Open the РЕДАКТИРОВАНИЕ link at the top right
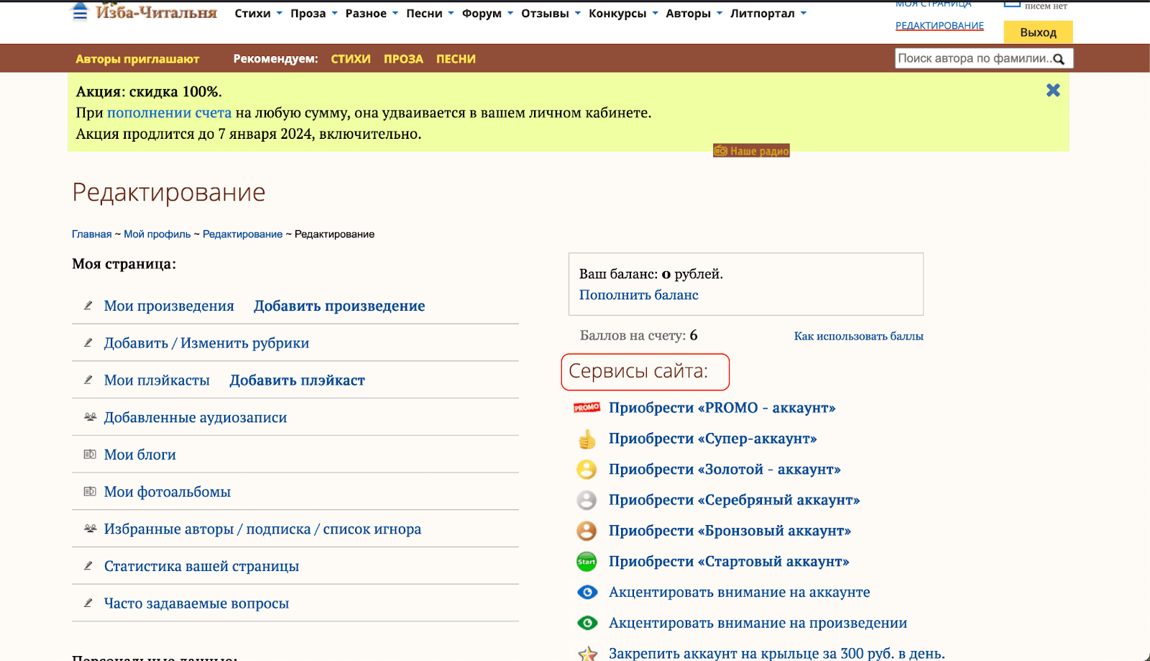The height and width of the screenshot is (661, 1150). [x=939, y=26]
